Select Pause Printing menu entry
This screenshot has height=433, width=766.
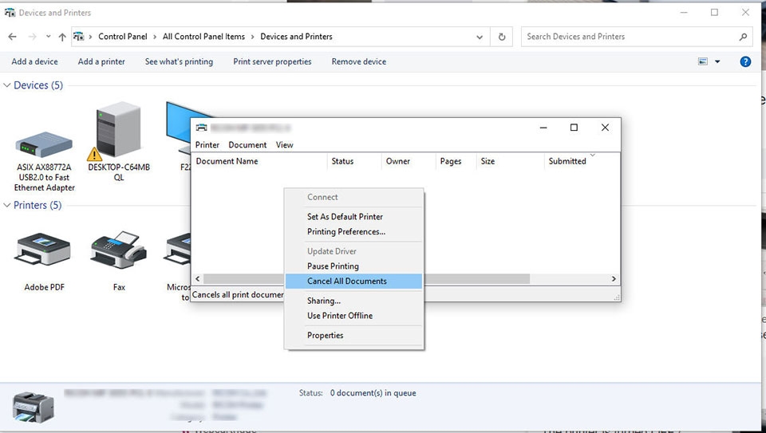point(353,266)
